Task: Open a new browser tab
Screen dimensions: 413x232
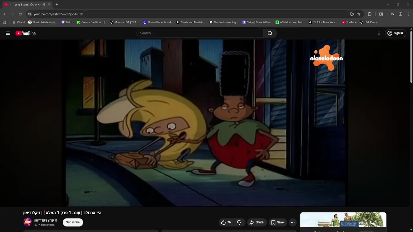Action: [x=57, y=5]
